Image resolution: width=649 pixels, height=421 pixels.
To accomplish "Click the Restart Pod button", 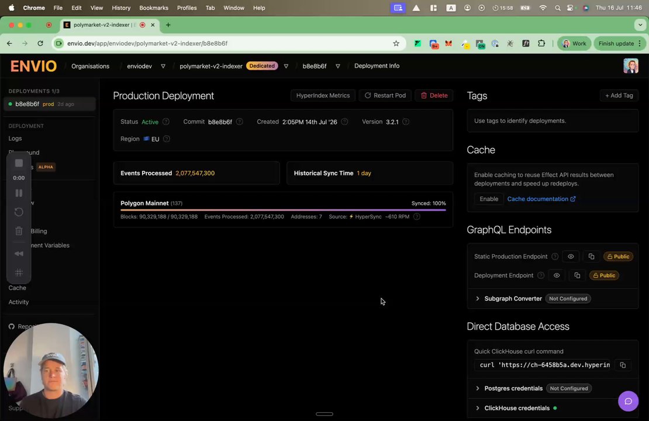I will (x=385, y=96).
